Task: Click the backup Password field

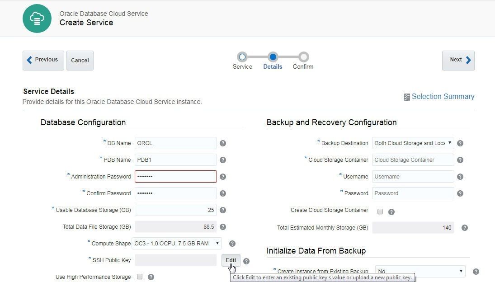Action: (413, 193)
